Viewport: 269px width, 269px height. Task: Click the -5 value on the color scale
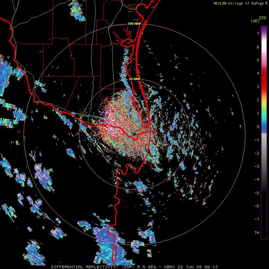(257, 193)
